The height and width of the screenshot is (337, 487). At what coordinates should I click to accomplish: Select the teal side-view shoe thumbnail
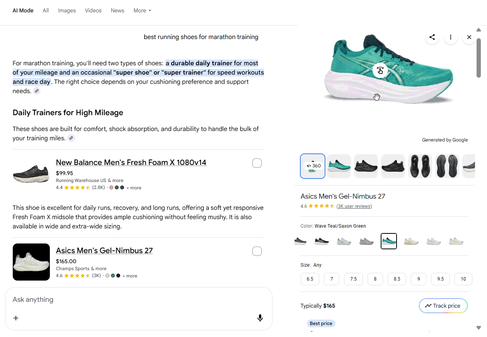click(339, 166)
